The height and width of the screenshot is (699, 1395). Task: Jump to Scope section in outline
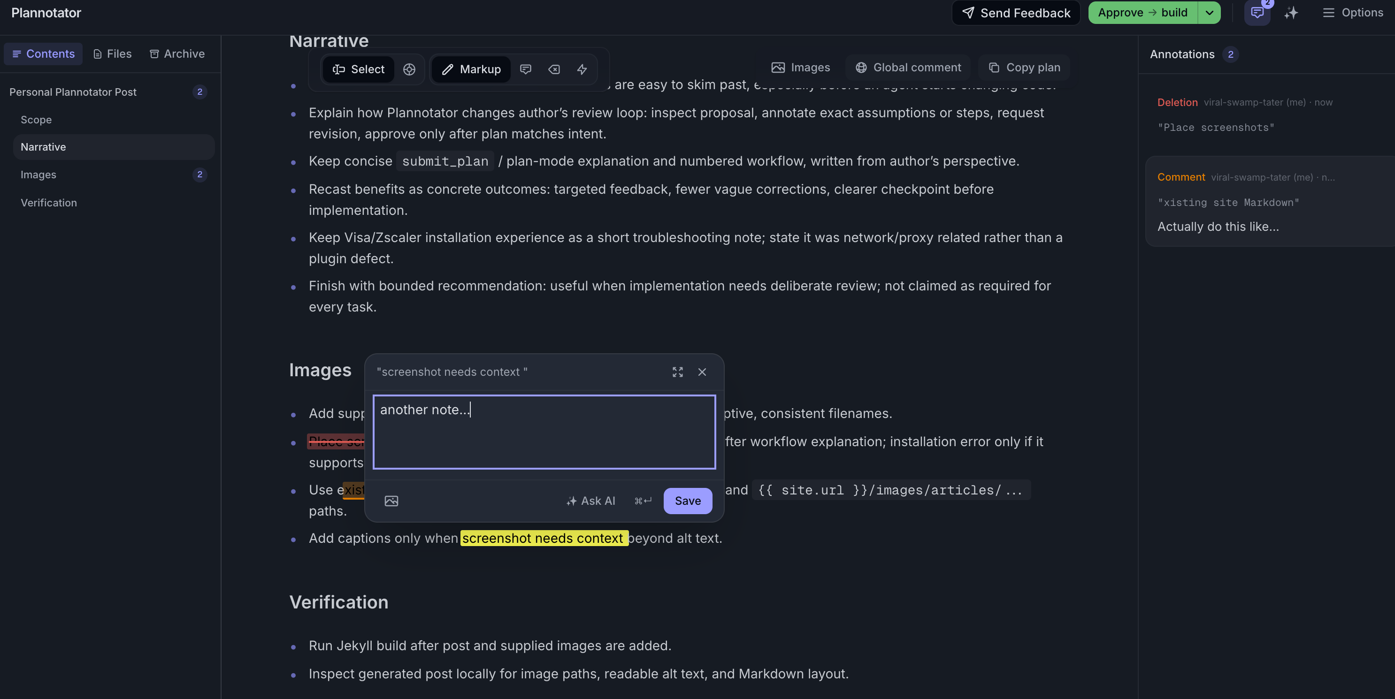tap(36, 120)
